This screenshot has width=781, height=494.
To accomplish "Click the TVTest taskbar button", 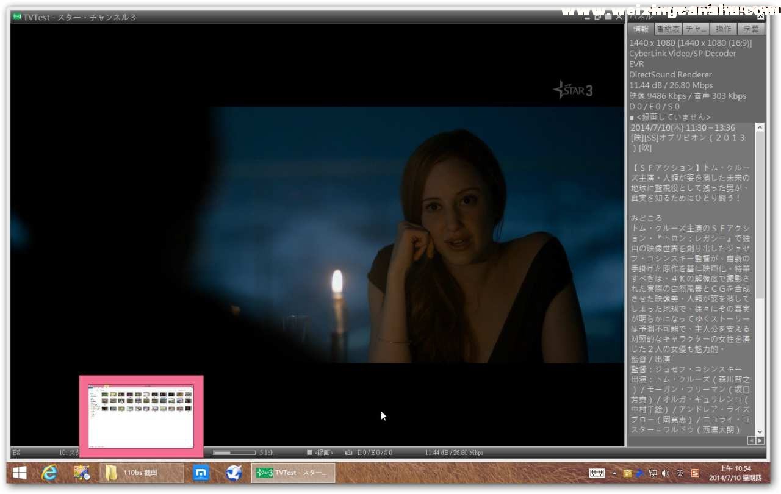I will pos(293,473).
